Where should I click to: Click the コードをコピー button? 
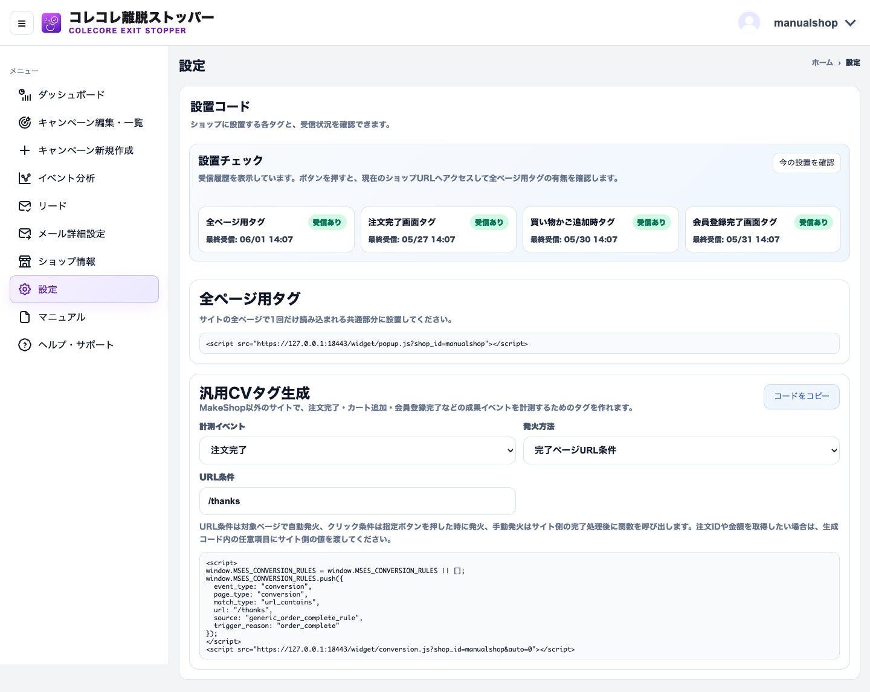point(802,397)
